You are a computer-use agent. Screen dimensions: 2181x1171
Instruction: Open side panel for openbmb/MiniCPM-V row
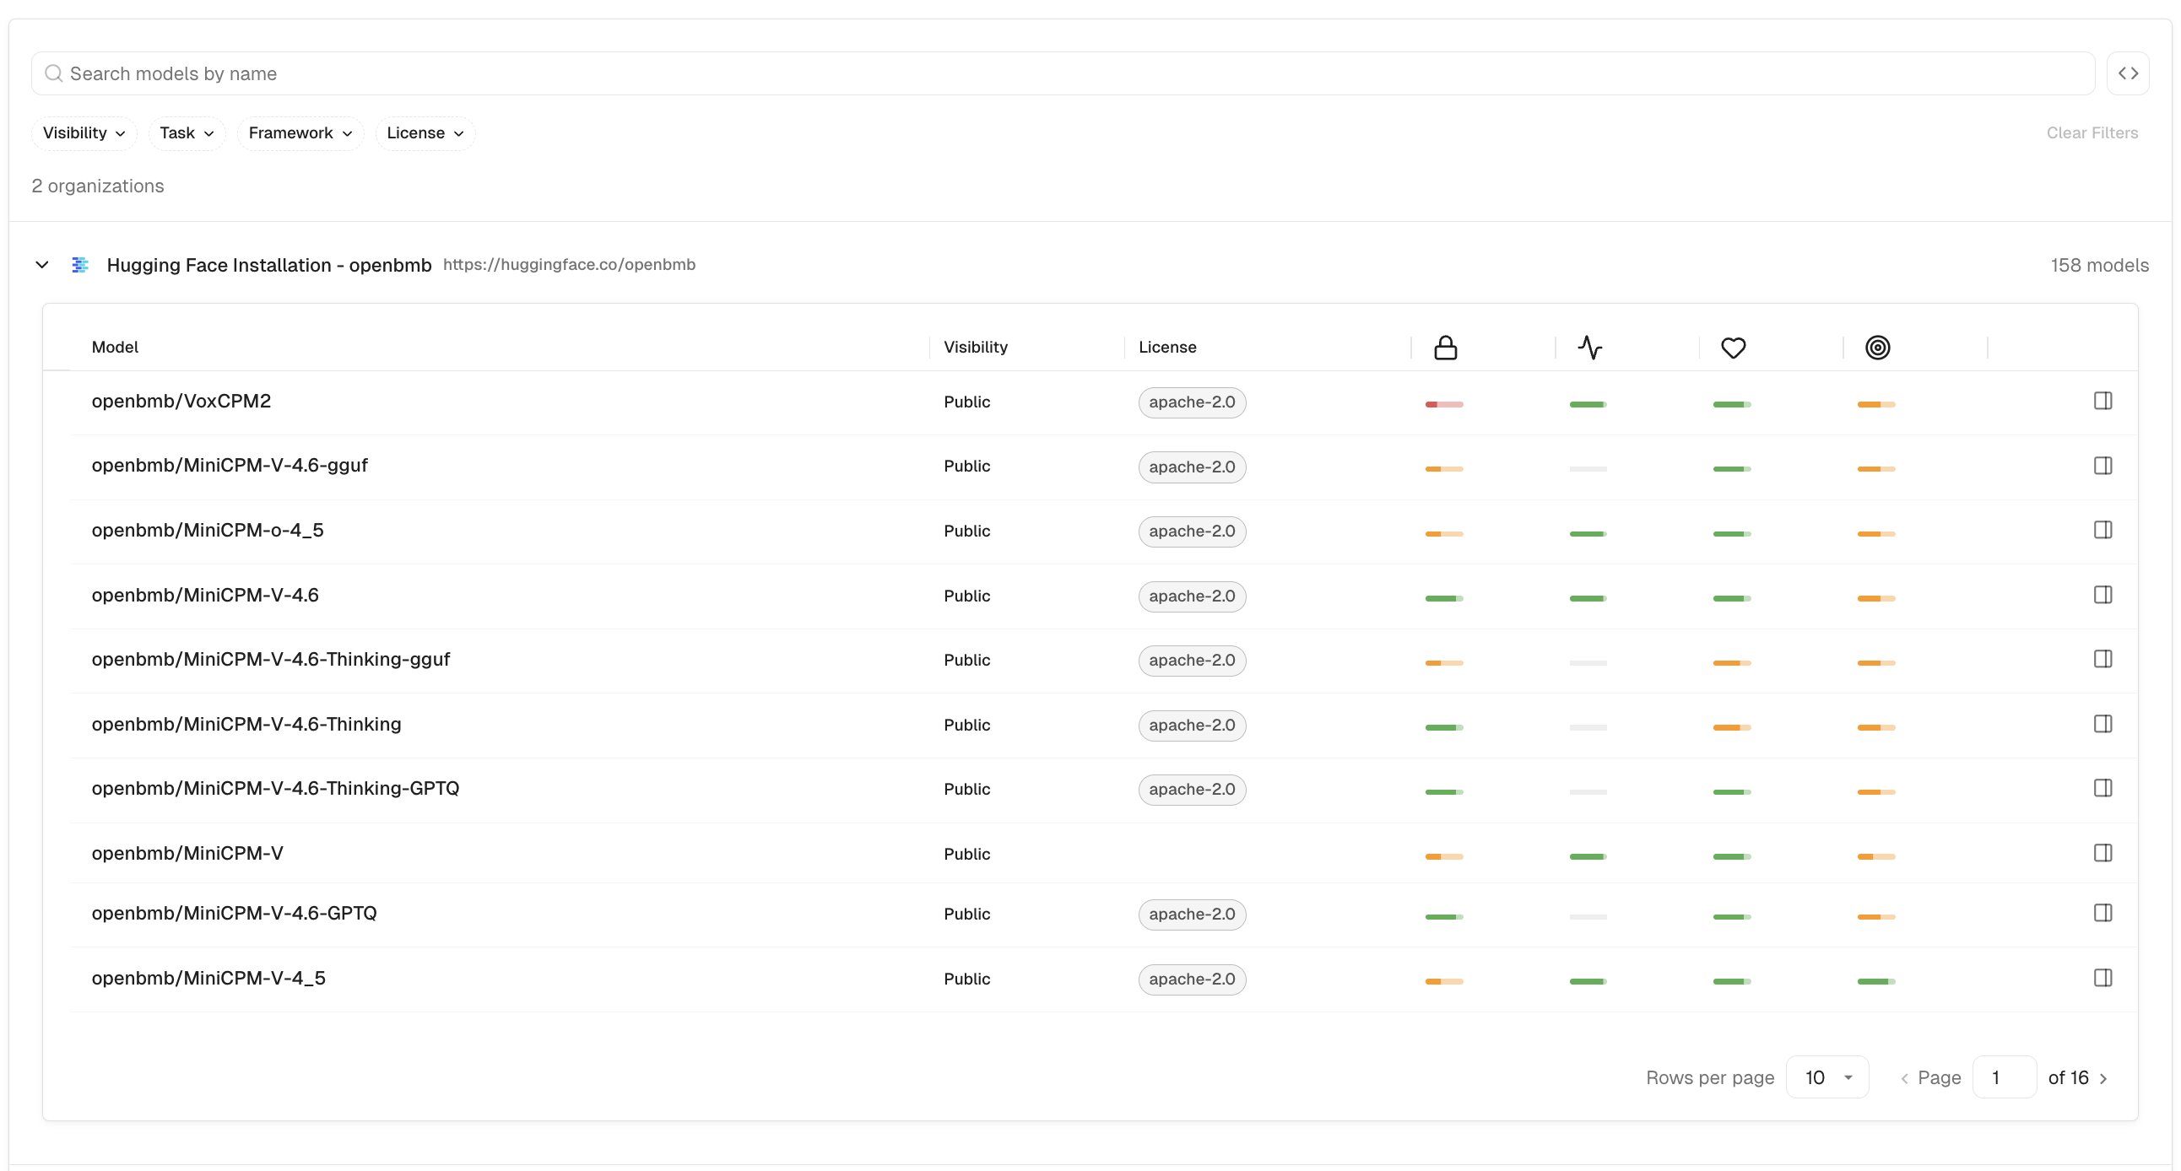2103,853
